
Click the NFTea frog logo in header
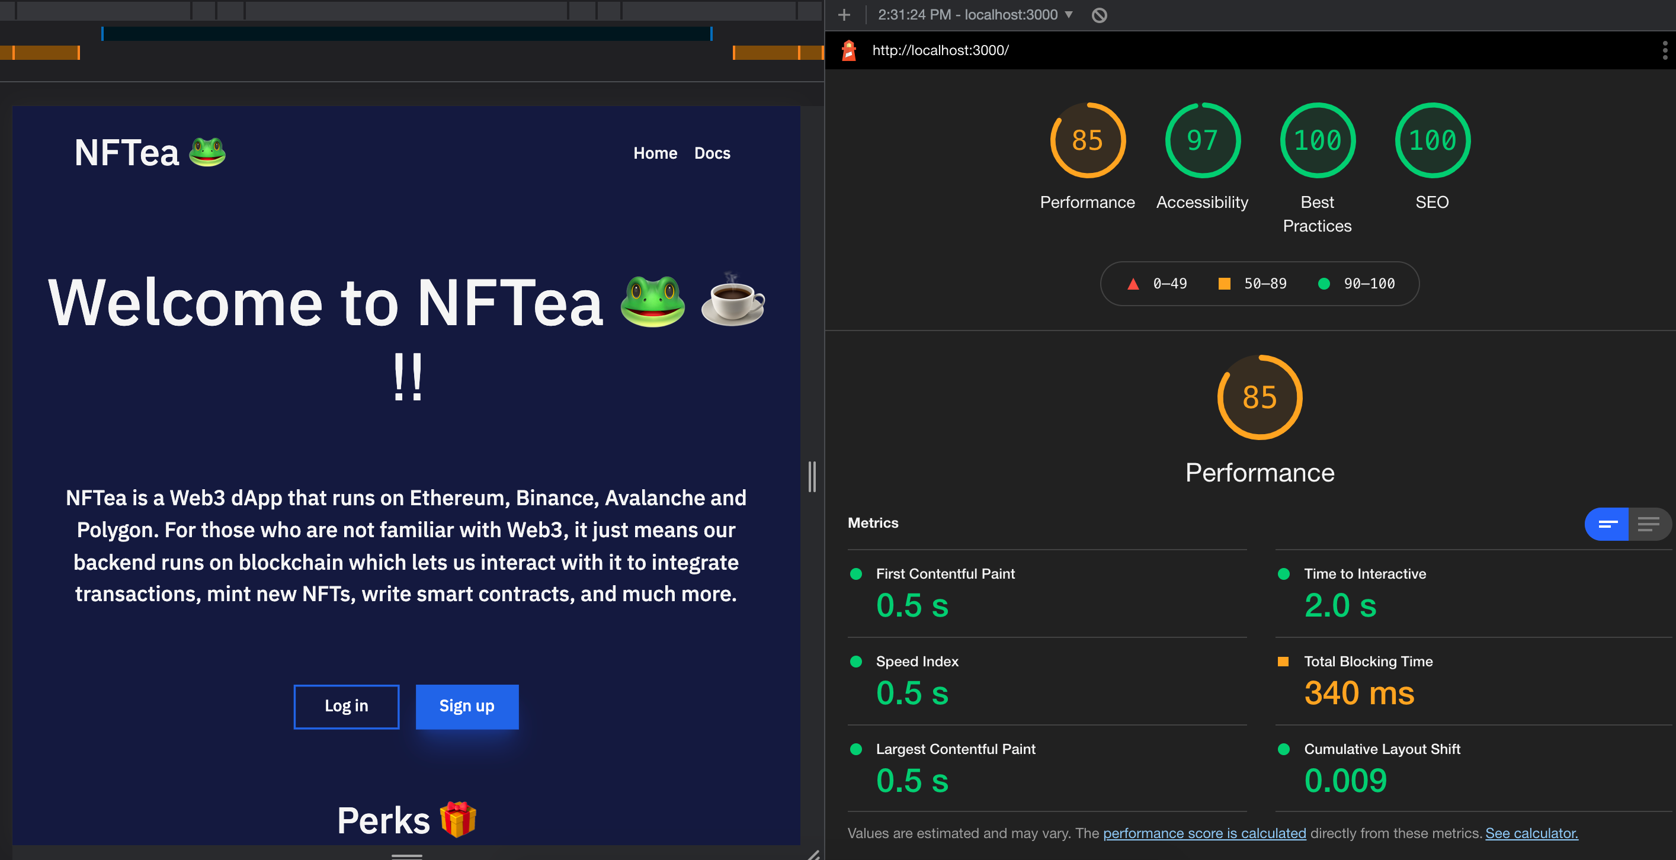tap(150, 153)
